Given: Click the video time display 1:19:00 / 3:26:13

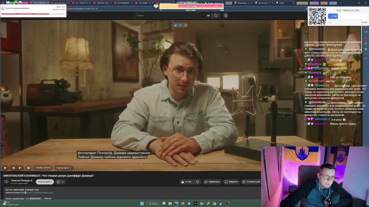Looking at the screenshot, I should click(43, 168).
